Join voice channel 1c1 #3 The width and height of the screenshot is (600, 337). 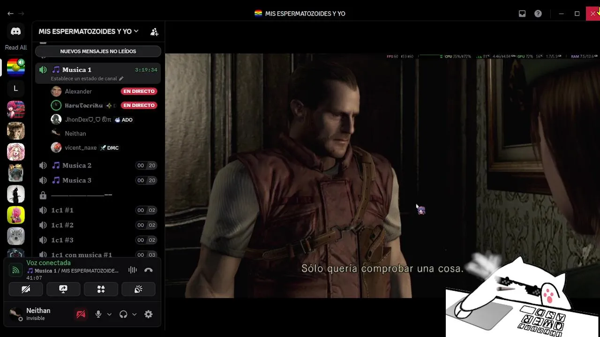pyautogui.click(x=98, y=240)
